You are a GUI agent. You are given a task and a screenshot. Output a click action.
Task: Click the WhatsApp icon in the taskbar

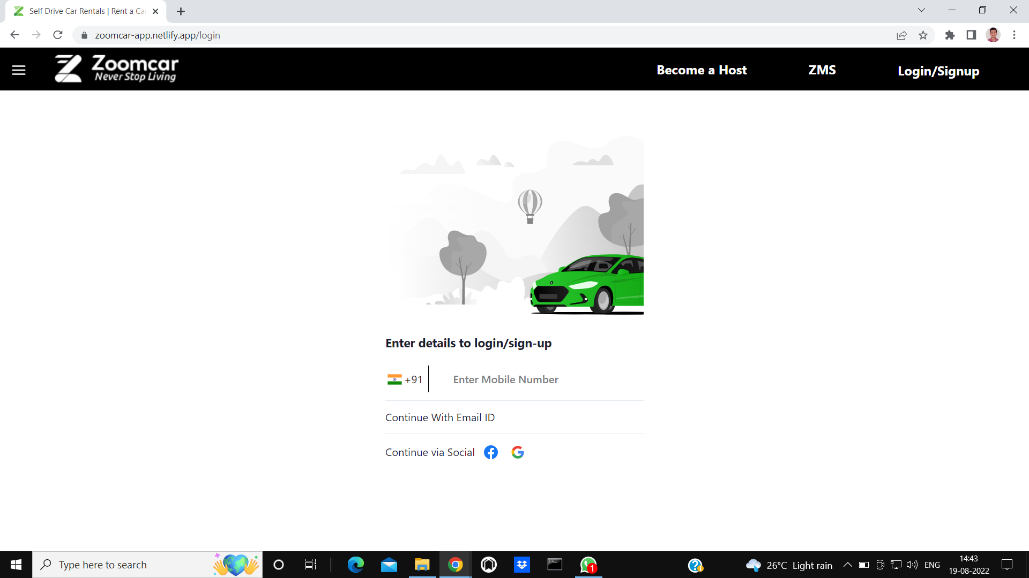pyautogui.click(x=588, y=565)
